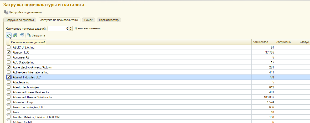Uncheck the Adafruit Industries LLC checkbox
Image resolution: width=310 pixels, height=123 pixels.
coord(9,77)
